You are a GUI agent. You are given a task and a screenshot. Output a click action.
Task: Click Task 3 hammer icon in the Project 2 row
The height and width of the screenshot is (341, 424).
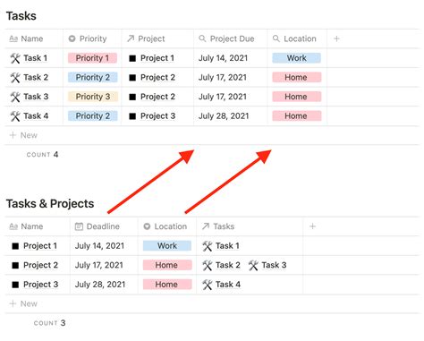(x=253, y=265)
